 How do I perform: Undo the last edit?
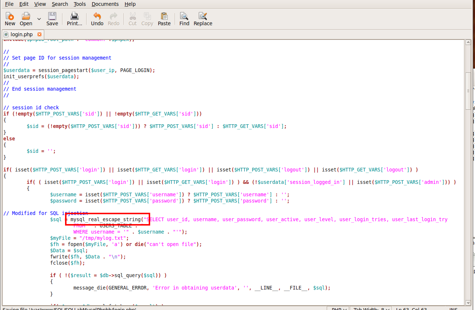pos(97,18)
